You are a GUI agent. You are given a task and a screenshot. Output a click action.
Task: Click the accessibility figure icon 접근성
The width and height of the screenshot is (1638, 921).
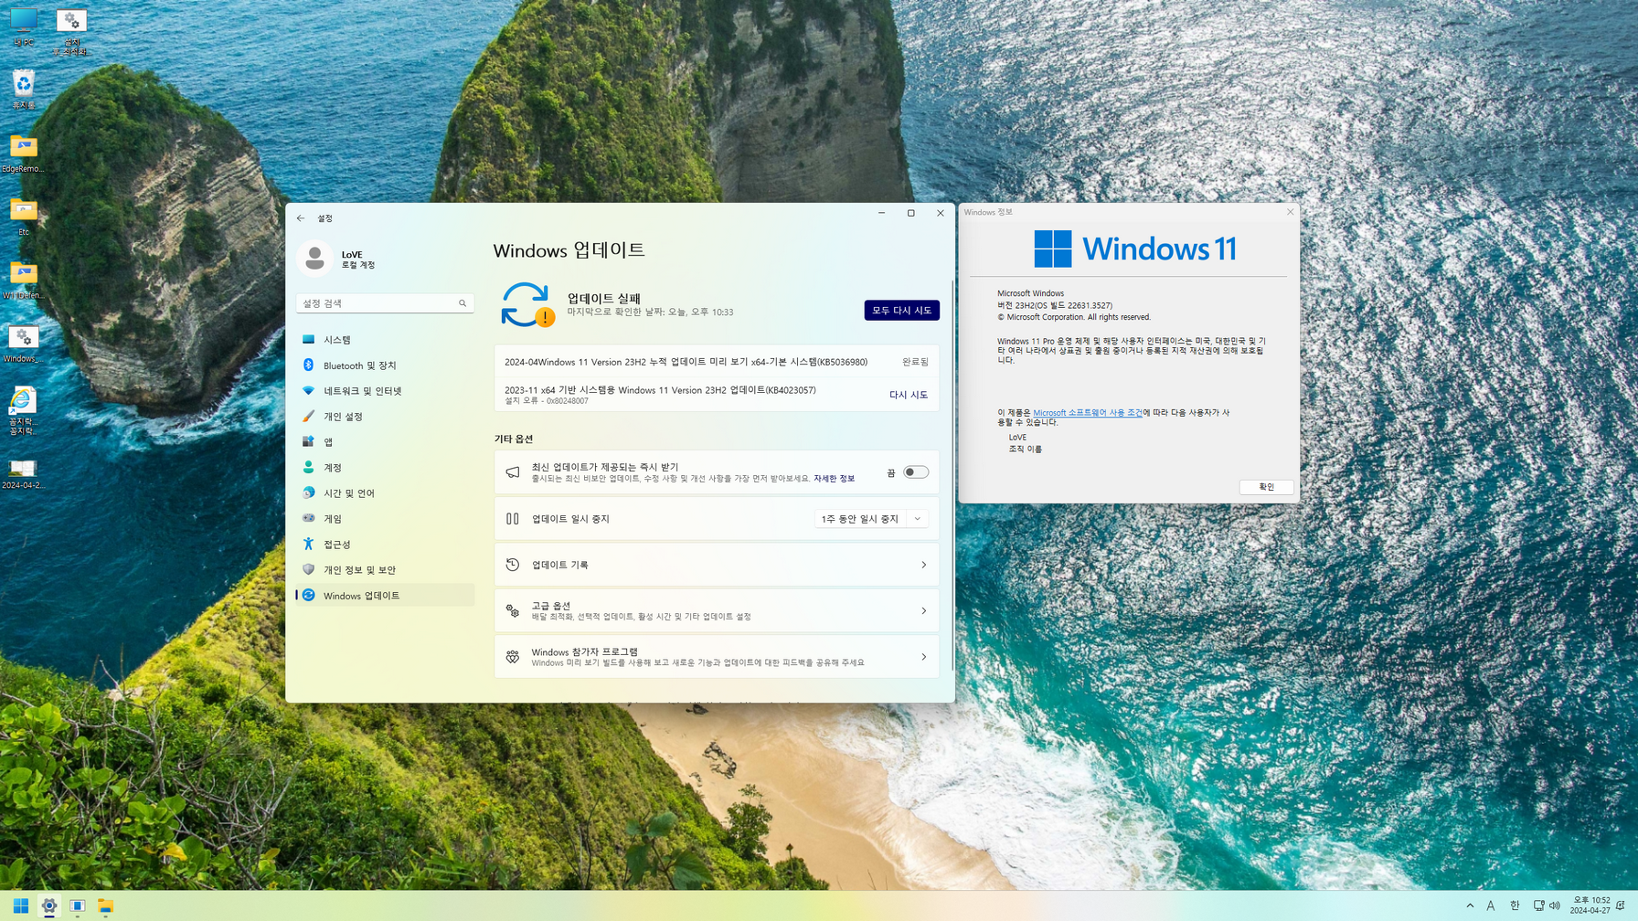pyautogui.click(x=309, y=544)
